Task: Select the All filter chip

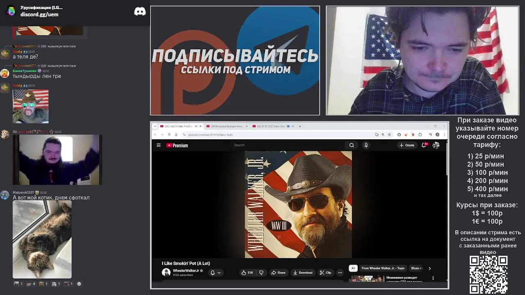Action: (x=353, y=268)
